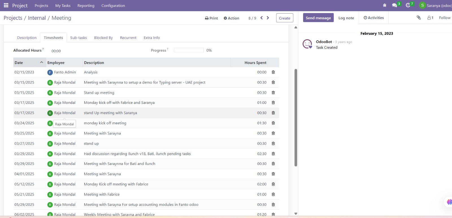Delete the Meeting with Fabrice line
The height and width of the screenshot is (218, 452).
(273, 195)
